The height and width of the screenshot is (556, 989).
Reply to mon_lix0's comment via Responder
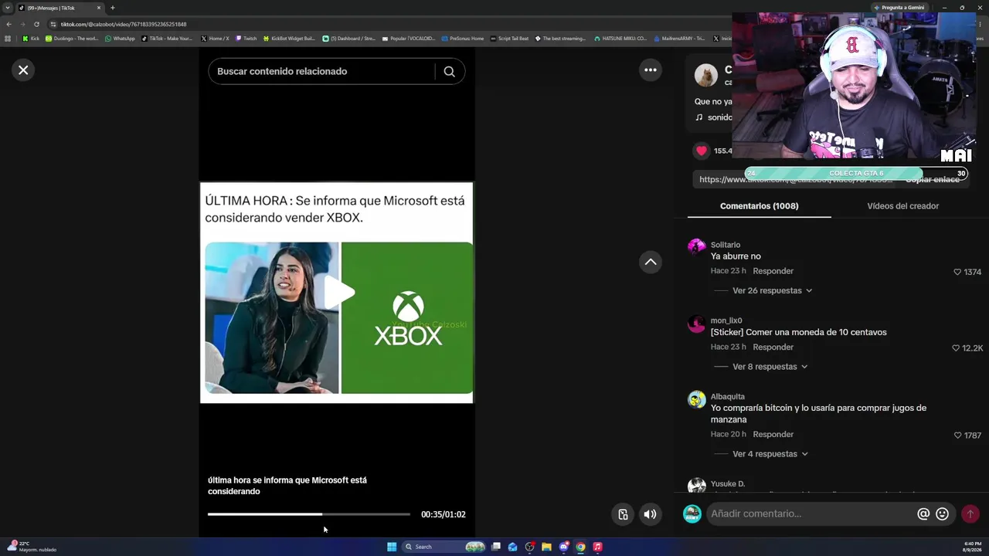tap(773, 347)
